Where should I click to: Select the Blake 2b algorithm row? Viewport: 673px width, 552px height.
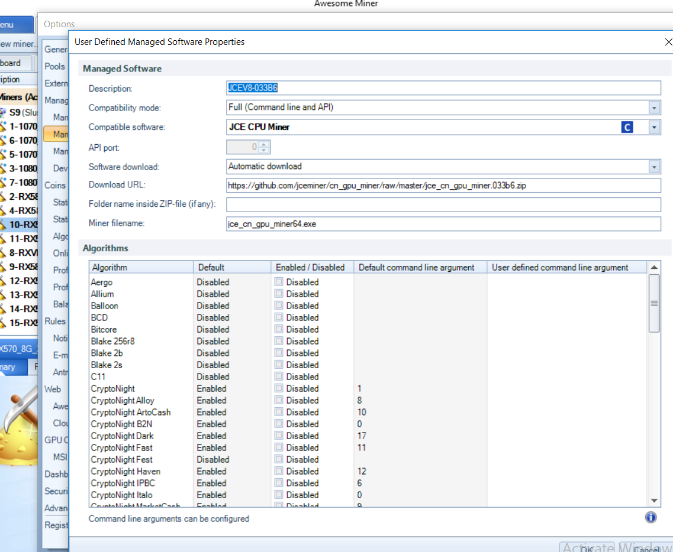click(x=368, y=353)
